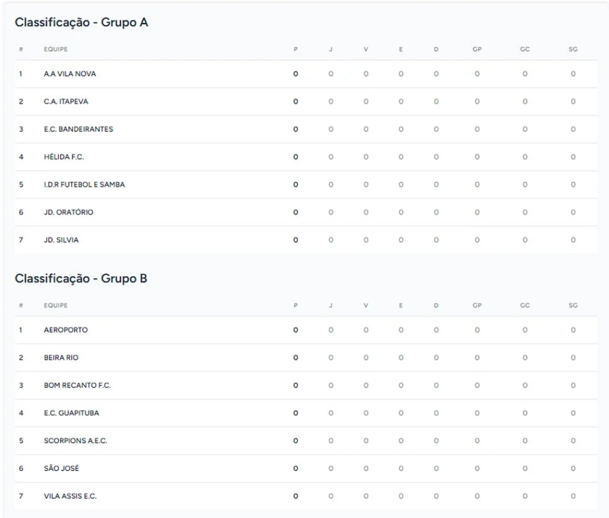Screen dimensions: 609x518
Task: Click the GP column header in Grupo A
Action: coord(477,49)
